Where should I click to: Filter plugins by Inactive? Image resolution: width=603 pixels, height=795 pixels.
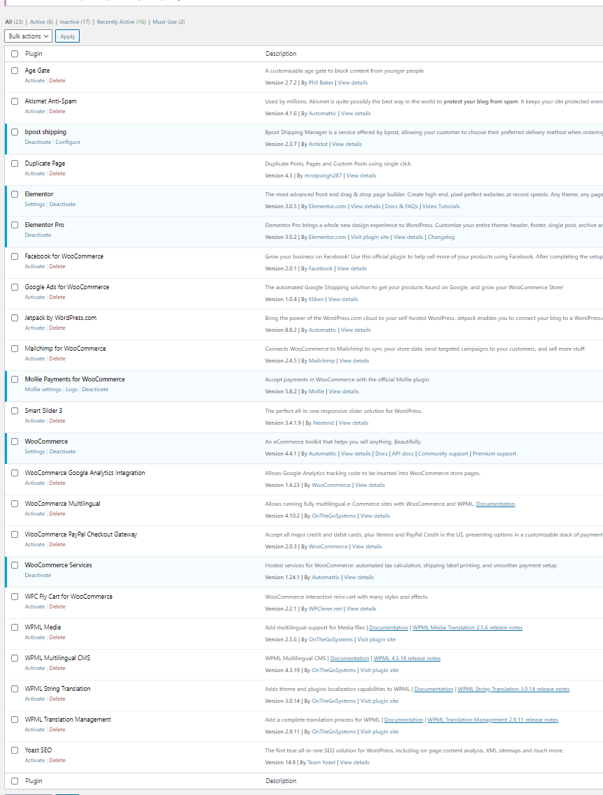(x=75, y=22)
